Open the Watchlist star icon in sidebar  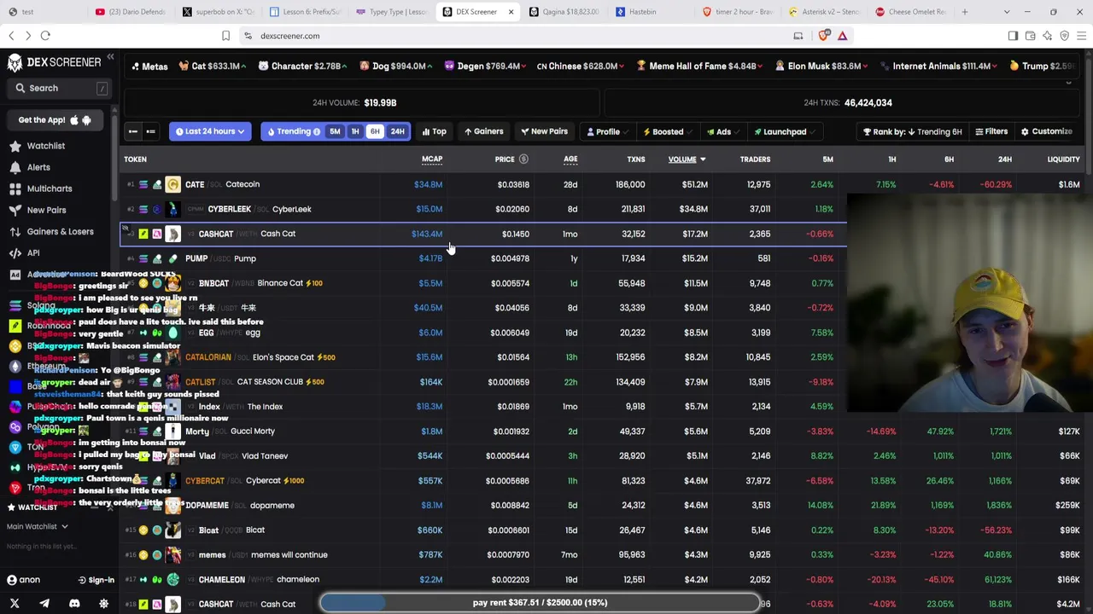click(15, 146)
